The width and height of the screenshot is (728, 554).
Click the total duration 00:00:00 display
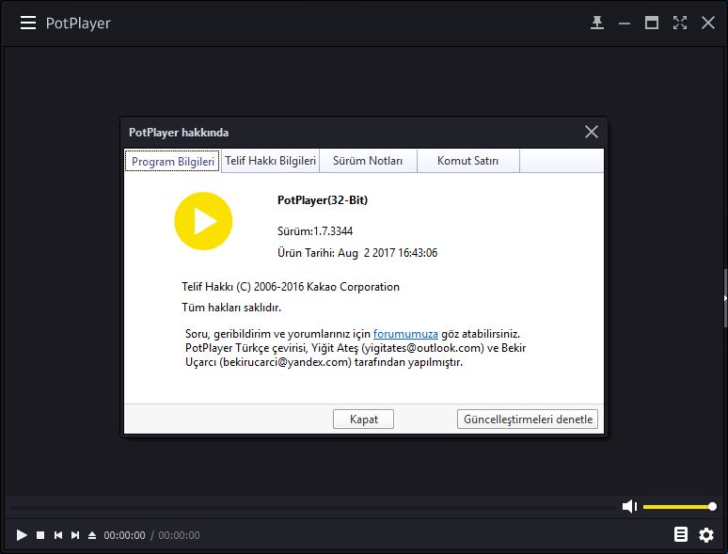point(180,535)
